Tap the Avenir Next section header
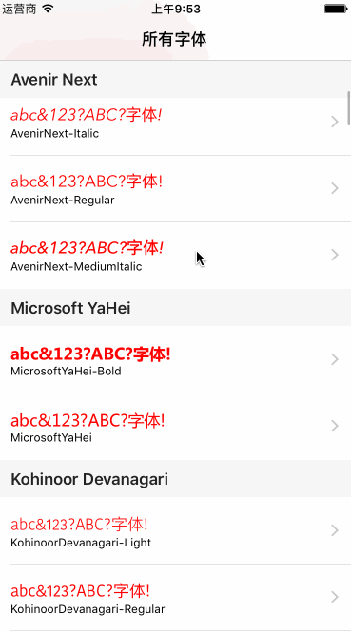 175,80
